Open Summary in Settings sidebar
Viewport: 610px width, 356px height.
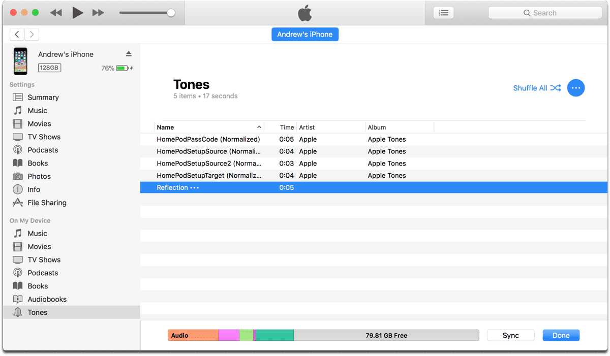pos(43,98)
